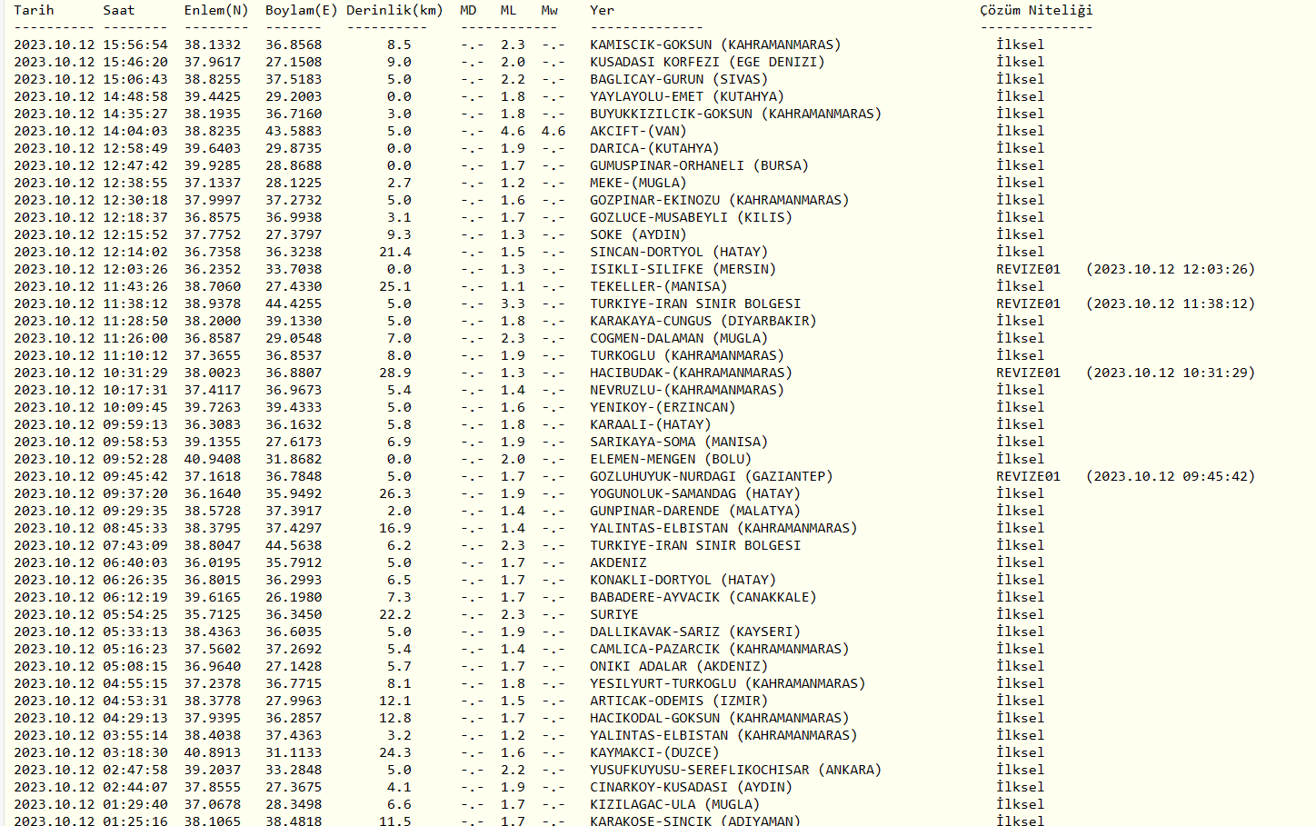Image resolution: width=1316 pixels, height=826 pixels.
Task: Click BABADERE-AYVACIK (CANAKKALE) location
Action: tap(703, 597)
